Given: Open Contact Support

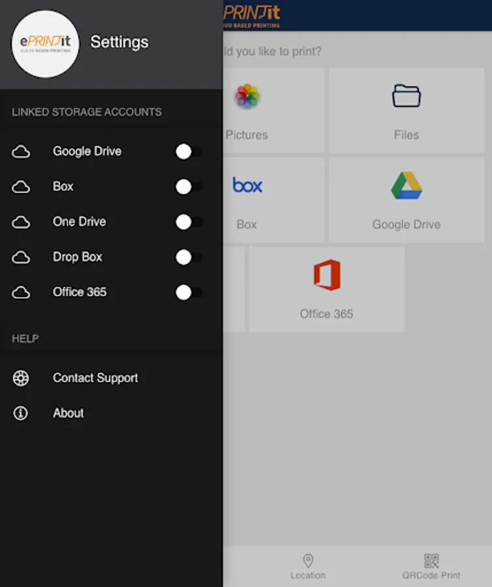Looking at the screenshot, I should pyautogui.click(x=111, y=378).
